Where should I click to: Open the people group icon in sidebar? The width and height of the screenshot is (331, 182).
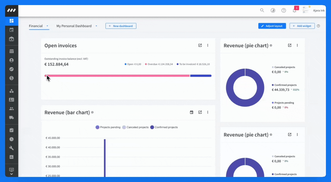point(11,109)
